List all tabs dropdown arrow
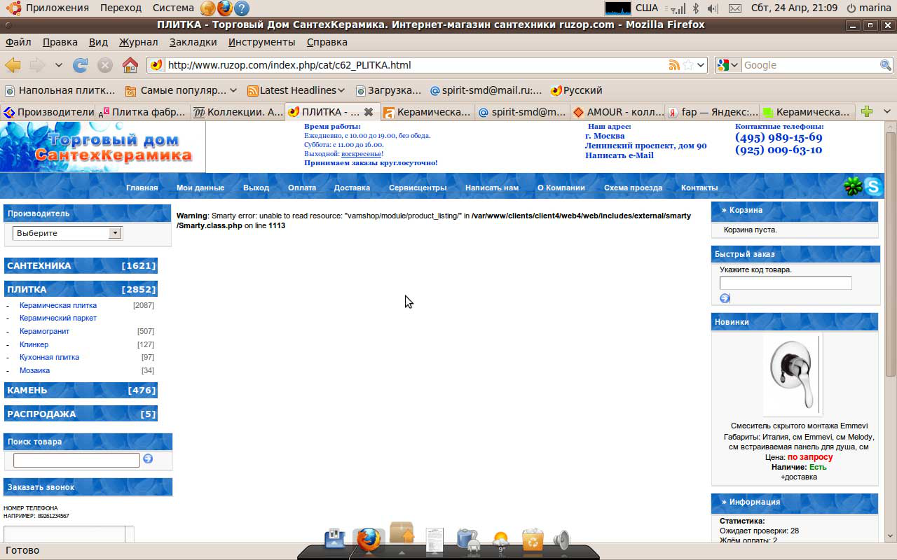897x560 pixels. (887, 112)
